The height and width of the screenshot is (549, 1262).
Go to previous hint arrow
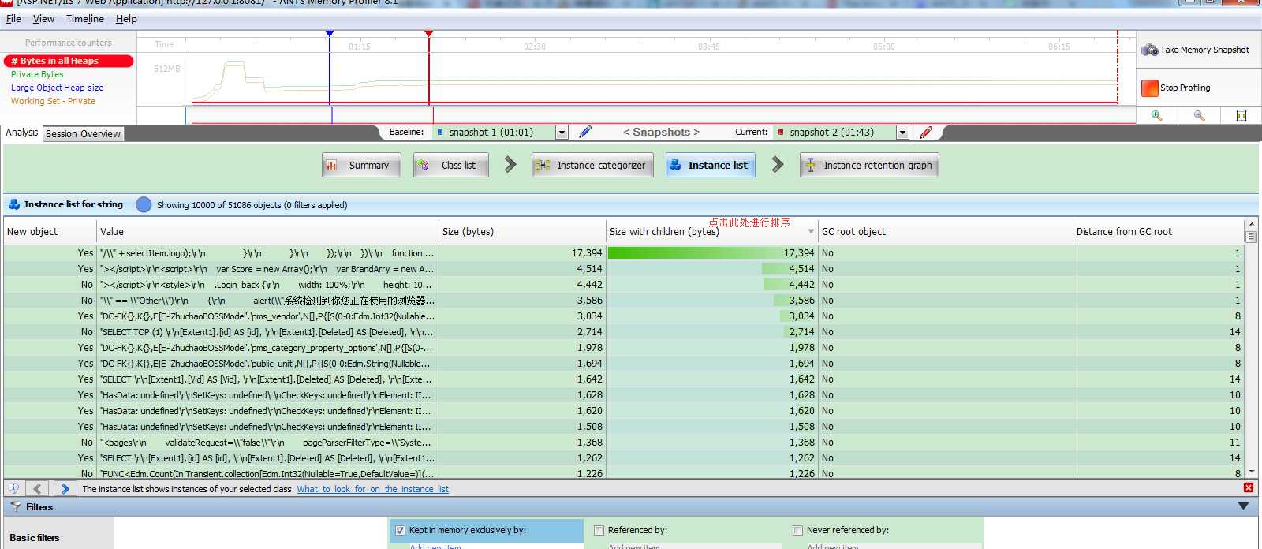click(x=37, y=489)
